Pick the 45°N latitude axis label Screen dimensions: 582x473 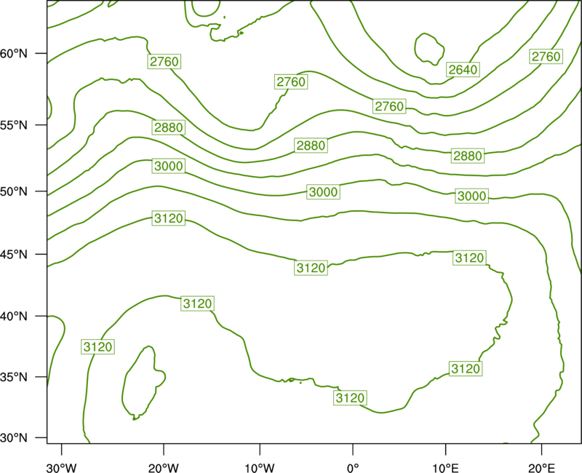coord(14,254)
